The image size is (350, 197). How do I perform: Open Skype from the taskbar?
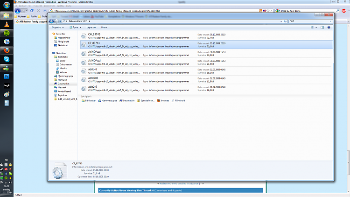(x=7, y=59)
